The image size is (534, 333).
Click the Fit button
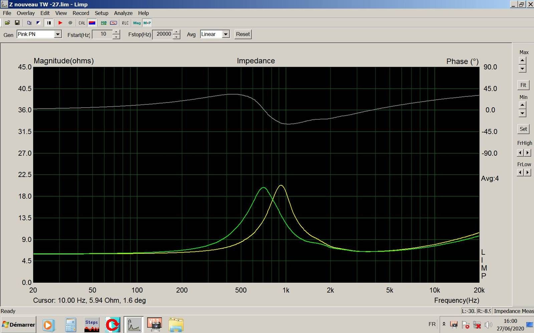[x=523, y=85]
